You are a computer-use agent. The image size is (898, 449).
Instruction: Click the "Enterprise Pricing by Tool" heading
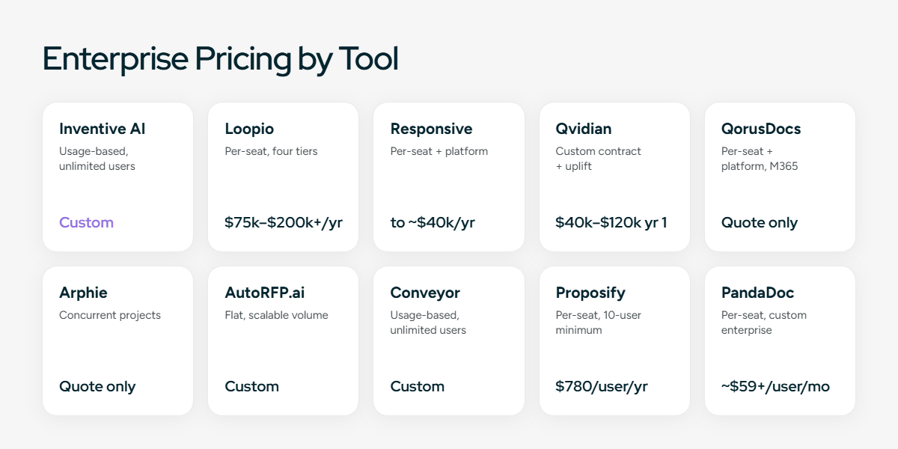220,59
